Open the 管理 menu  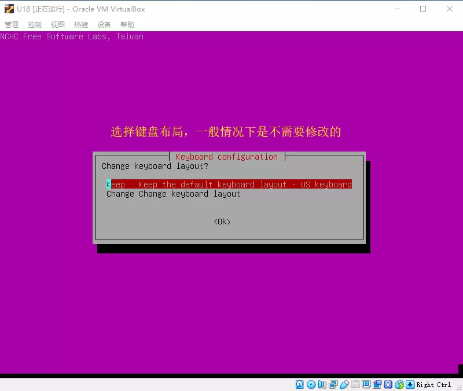point(12,24)
